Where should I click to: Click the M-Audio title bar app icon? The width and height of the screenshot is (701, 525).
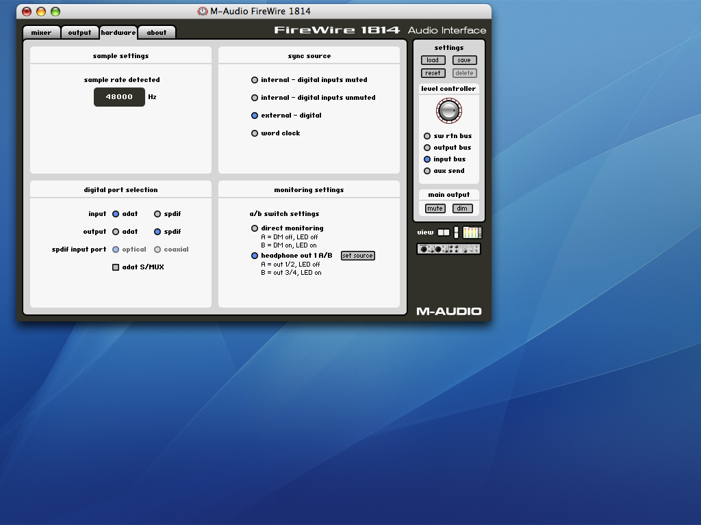pos(203,11)
